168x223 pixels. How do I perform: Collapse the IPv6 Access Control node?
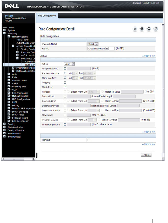[18, 58]
